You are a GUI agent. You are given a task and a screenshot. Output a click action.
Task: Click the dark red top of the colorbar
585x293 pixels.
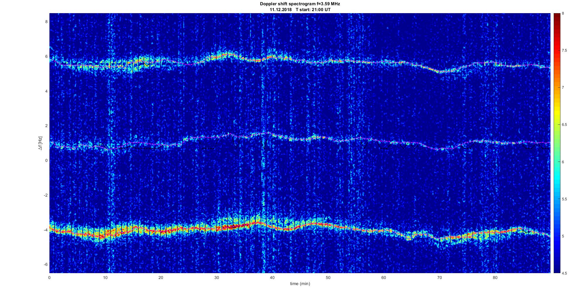click(x=557, y=18)
